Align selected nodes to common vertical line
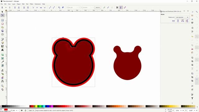 pos(178,21)
